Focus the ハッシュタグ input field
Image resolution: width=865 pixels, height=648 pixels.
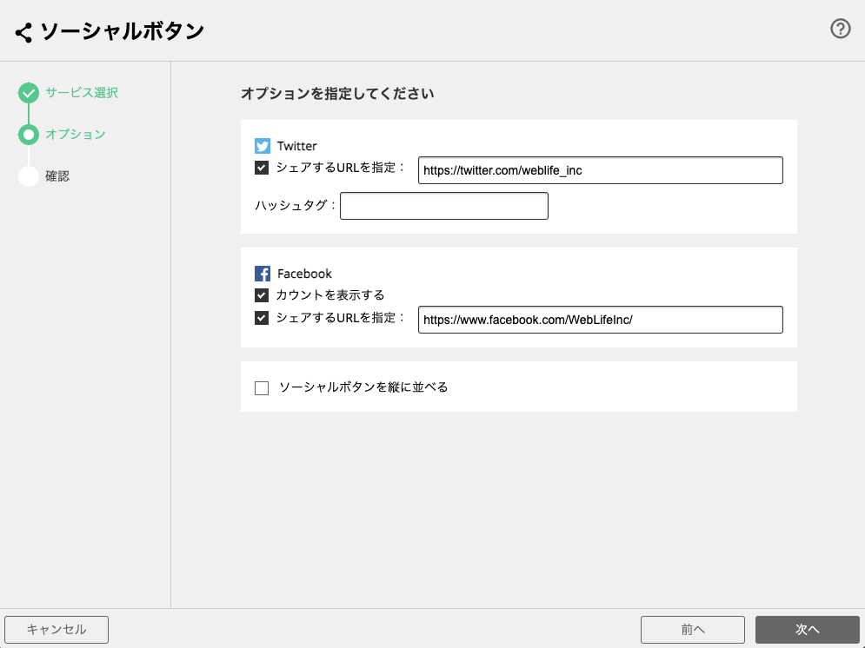(444, 206)
